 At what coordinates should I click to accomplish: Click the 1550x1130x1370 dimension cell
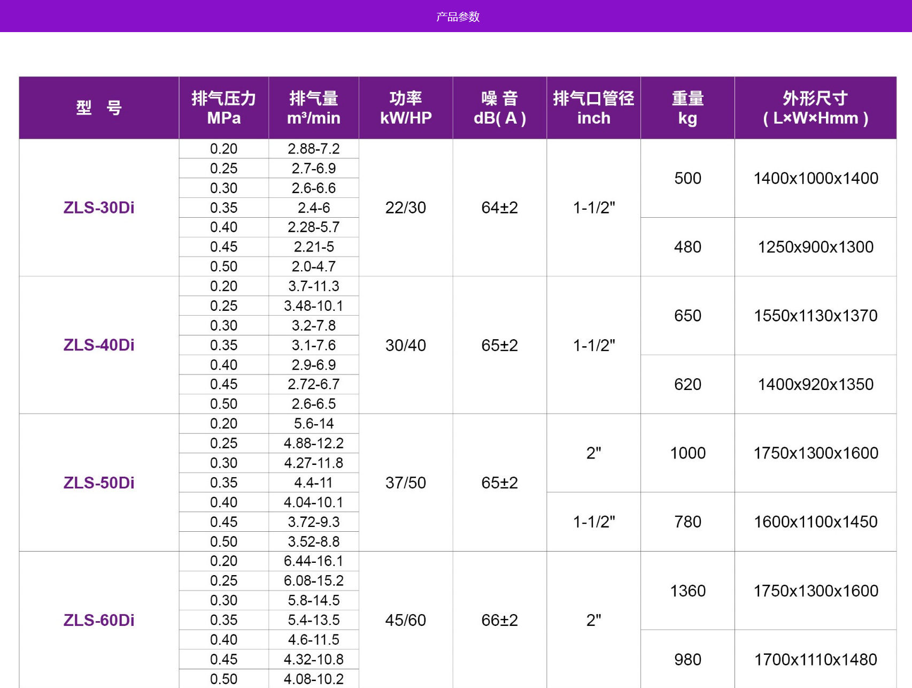click(816, 316)
